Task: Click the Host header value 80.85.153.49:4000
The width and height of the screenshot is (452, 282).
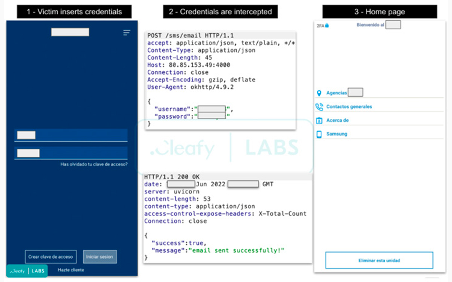Action: tap(199, 65)
